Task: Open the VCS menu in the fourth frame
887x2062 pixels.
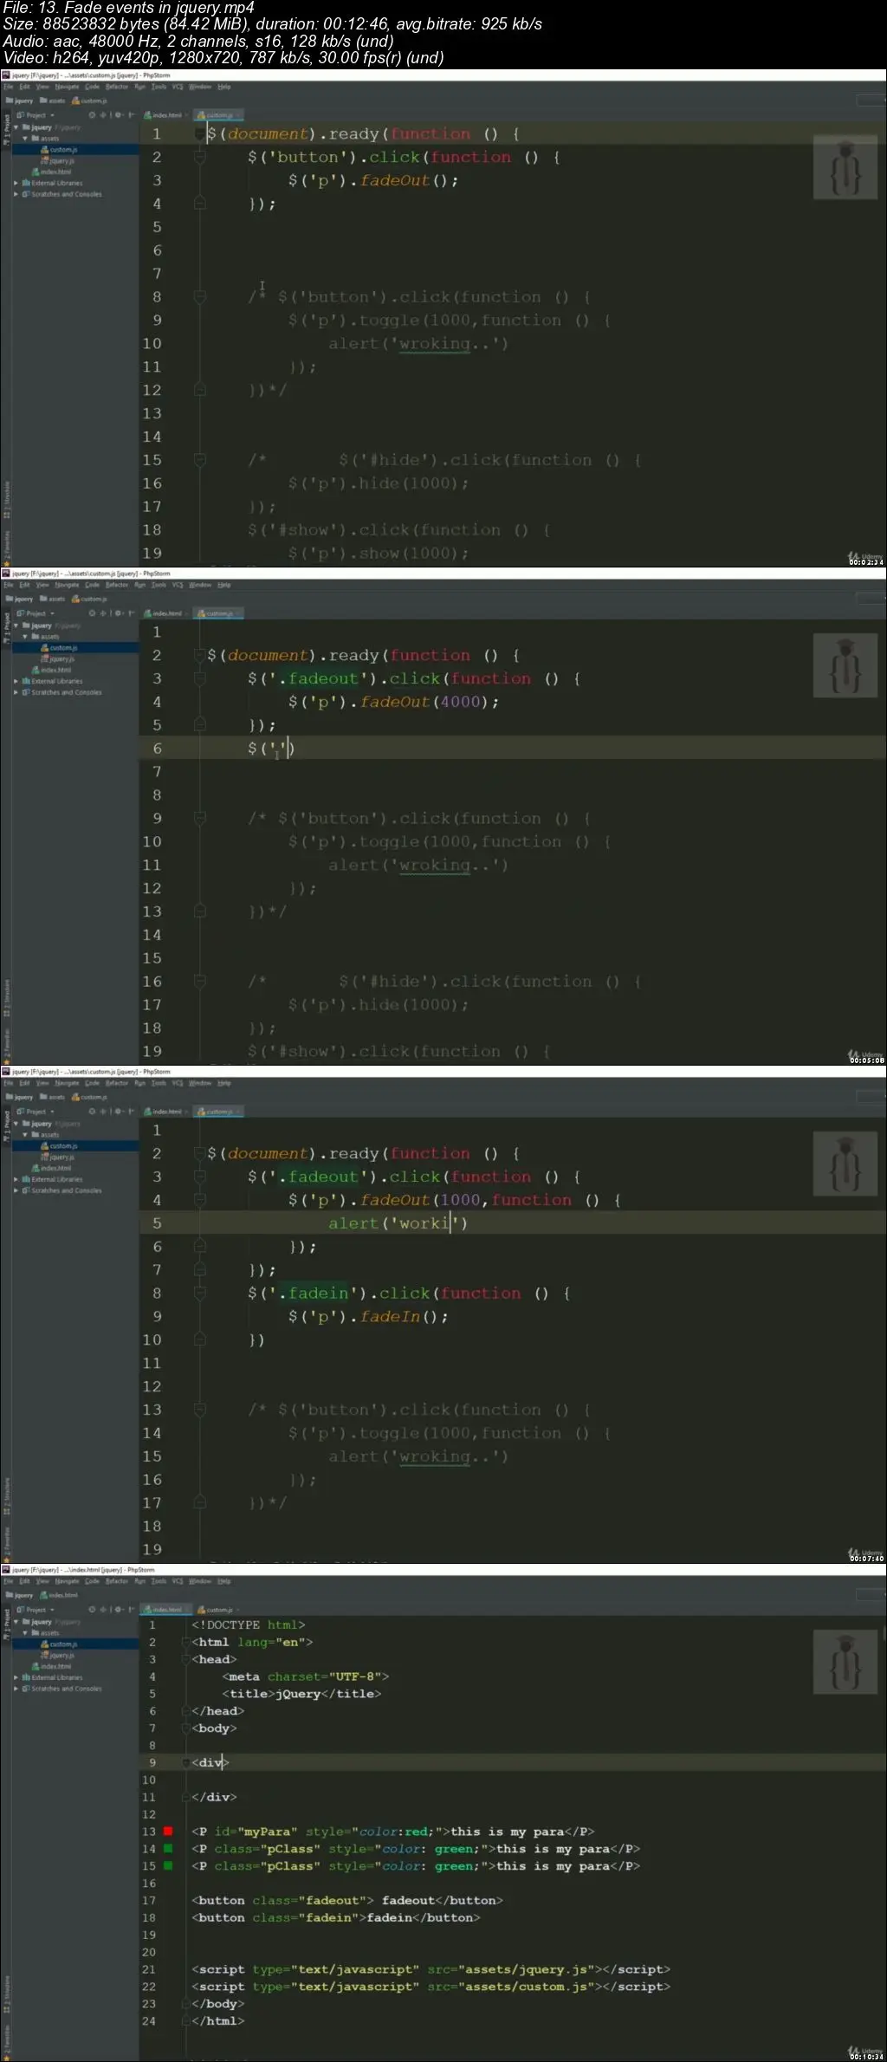Action: [178, 1582]
